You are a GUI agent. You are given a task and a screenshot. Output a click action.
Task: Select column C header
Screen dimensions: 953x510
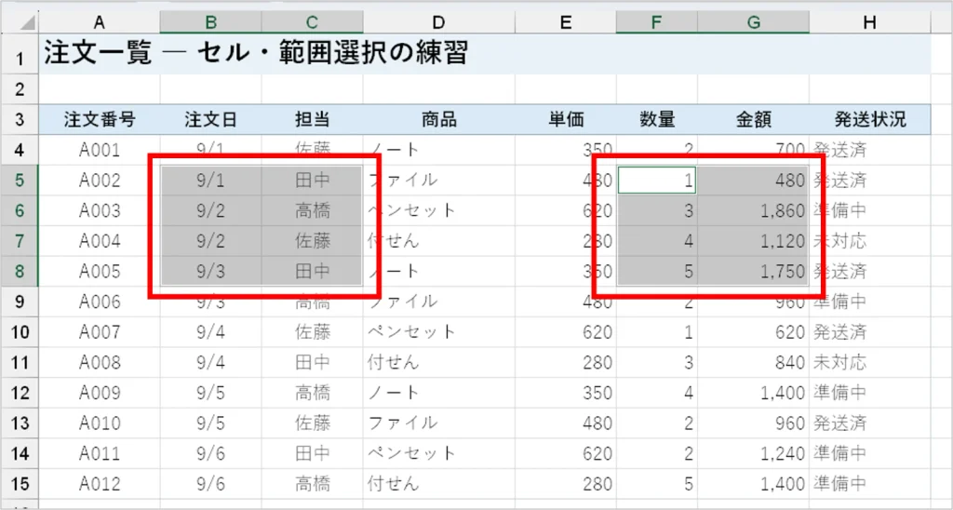coord(313,23)
